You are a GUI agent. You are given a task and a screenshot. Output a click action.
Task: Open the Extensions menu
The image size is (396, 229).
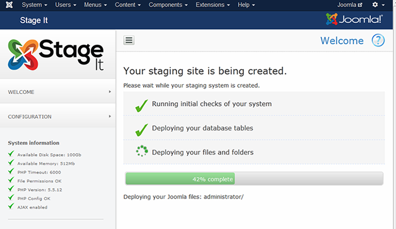tap(213, 5)
